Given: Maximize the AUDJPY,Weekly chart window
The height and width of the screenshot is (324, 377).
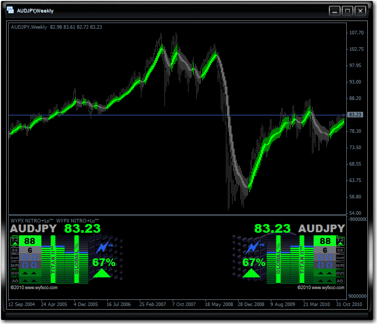Looking at the screenshot, I should point(347,11).
